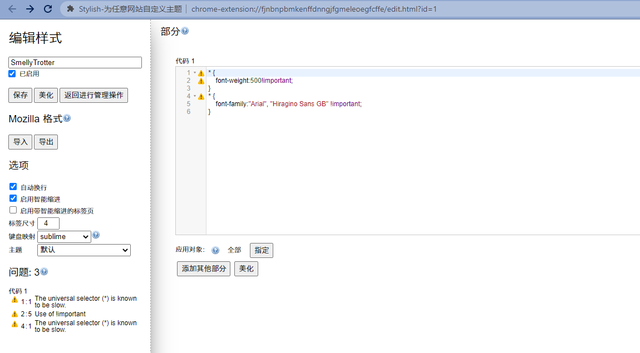Focus the style name field SmellyTrotter
Viewport: 640px width, 353px height.
pos(75,62)
